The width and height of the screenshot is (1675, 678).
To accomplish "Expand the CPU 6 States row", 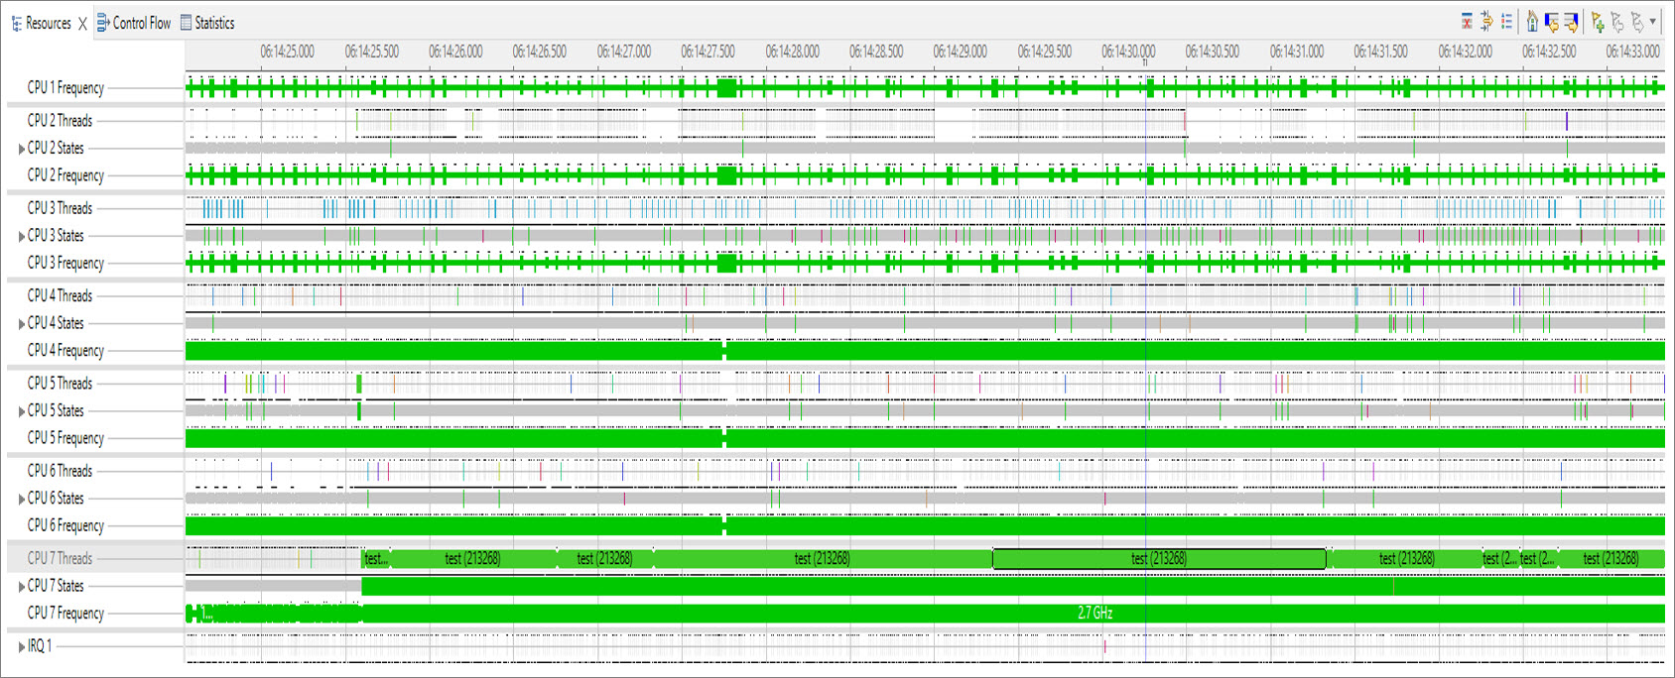I will tap(22, 499).
